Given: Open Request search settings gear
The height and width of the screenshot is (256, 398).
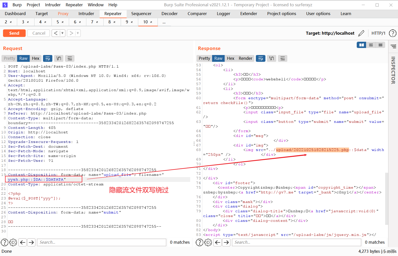Looking at the screenshot, I should coord(13,242).
